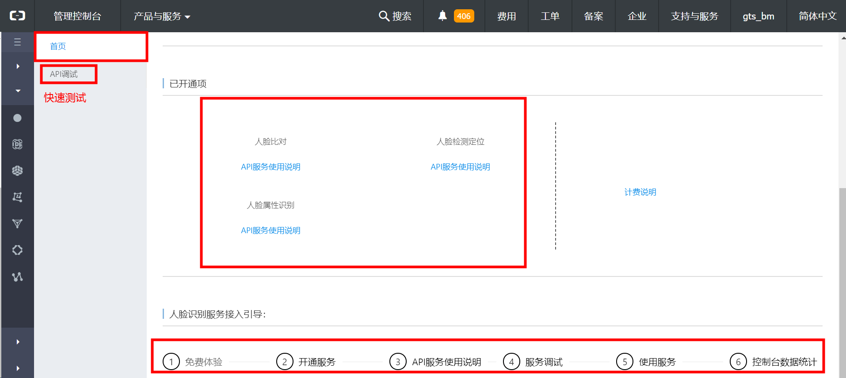This screenshot has height=378, width=846.
Task: Click the 人脸识别服务接入引导 heading
Action: tap(217, 314)
